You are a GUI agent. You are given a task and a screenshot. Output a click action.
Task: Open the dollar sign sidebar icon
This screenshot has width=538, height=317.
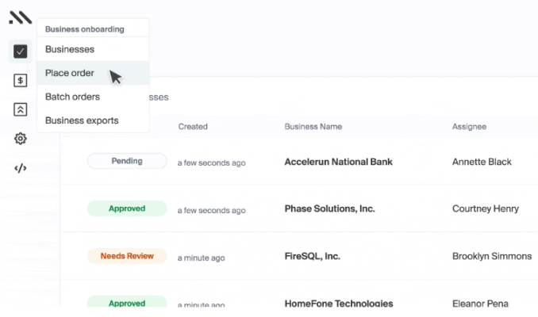pos(21,81)
